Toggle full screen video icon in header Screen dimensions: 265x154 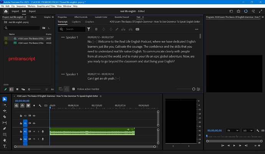pyautogui.click(x=260, y=11)
